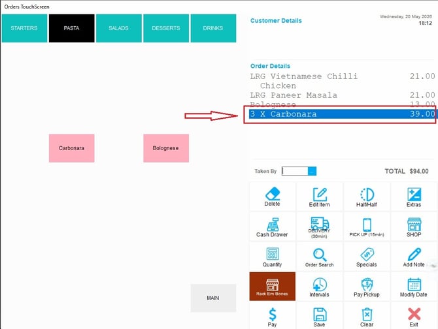
Task: Open the Intervals clock
Action: [x=319, y=287]
